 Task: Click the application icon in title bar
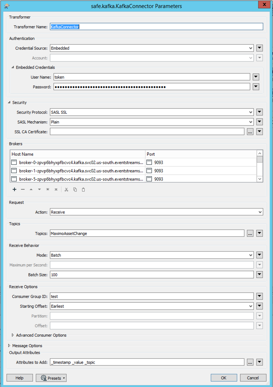(x=7, y=6)
